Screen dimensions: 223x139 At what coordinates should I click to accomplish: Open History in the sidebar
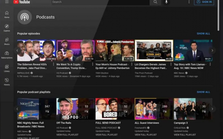click(7, 82)
